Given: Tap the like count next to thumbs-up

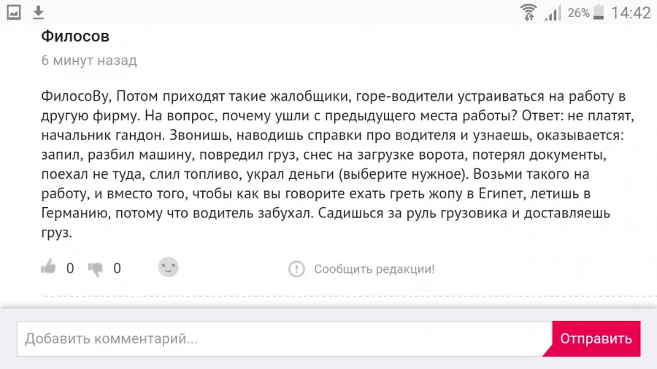Looking at the screenshot, I should (x=70, y=268).
